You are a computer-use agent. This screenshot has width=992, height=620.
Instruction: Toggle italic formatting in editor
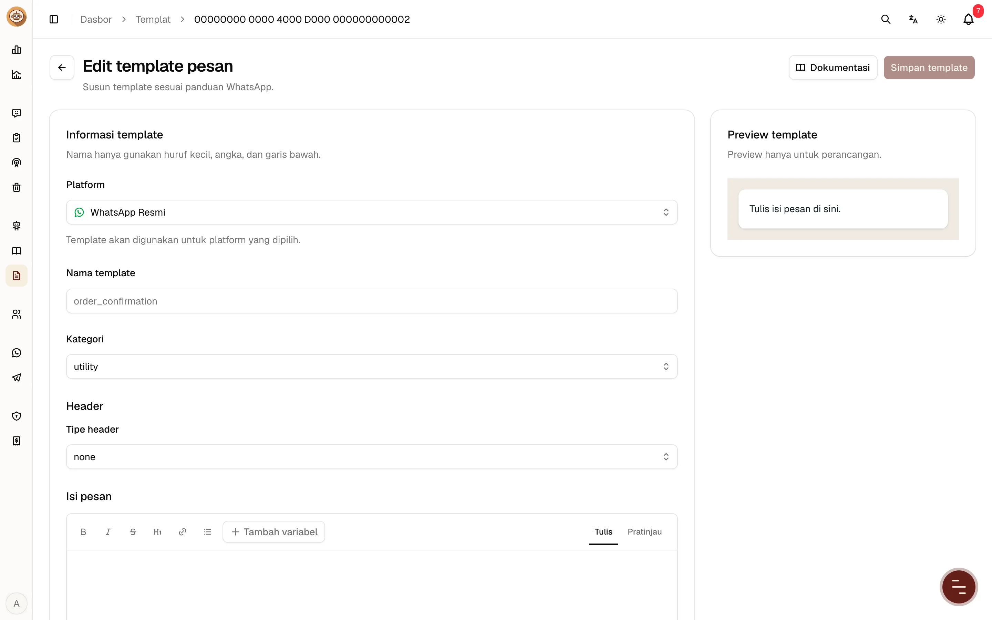click(x=108, y=532)
